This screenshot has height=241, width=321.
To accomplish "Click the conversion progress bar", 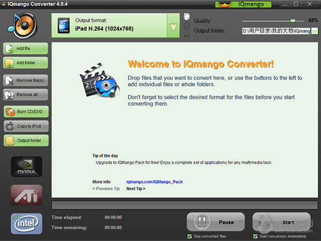I will coord(185,205).
